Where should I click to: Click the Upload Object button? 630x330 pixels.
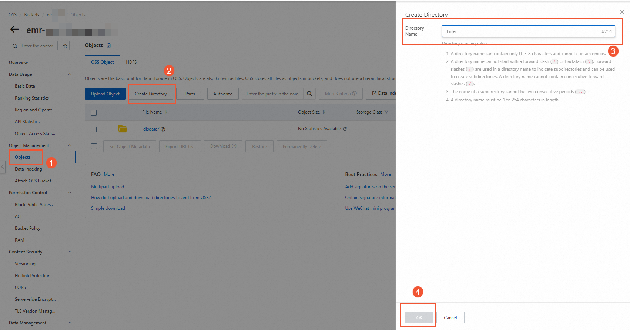point(105,94)
